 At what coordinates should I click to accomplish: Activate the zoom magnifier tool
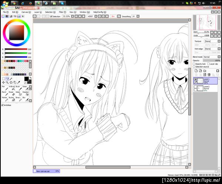tap(7, 82)
